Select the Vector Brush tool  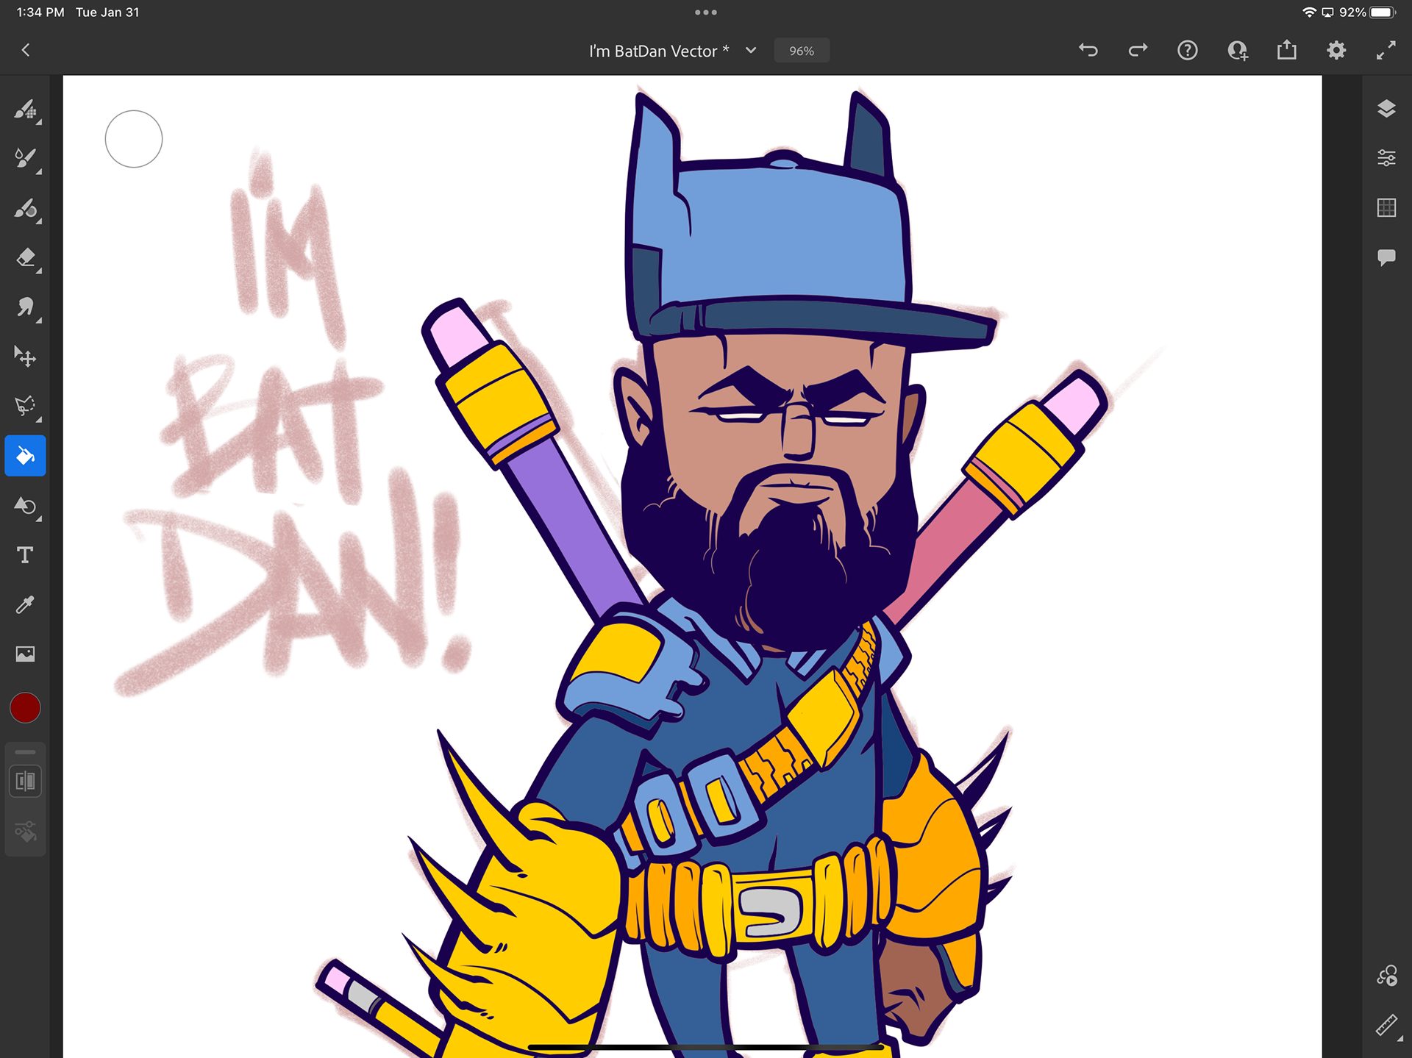(x=26, y=209)
